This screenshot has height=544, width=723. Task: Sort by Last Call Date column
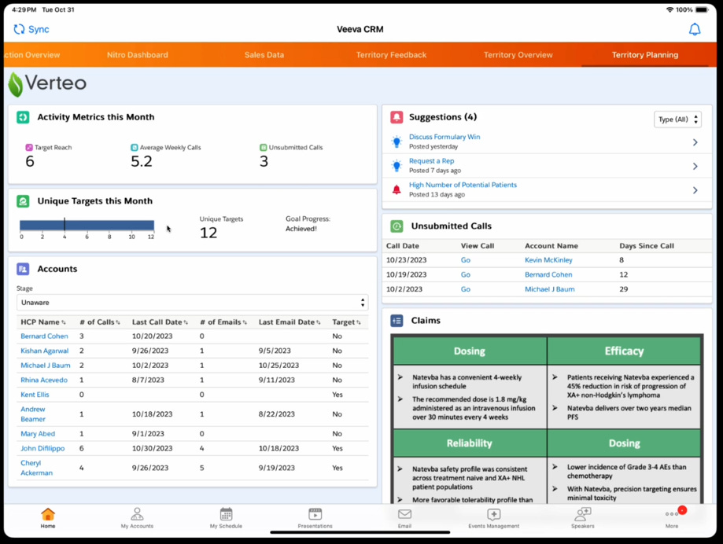pos(160,322)
